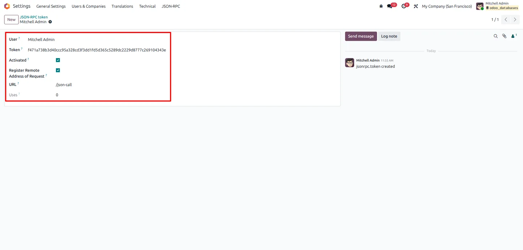Image resolution: width=523 pixels, height=250 pixels.
Task: Click the user avatar in top bar
Action: tap(480, 6)
